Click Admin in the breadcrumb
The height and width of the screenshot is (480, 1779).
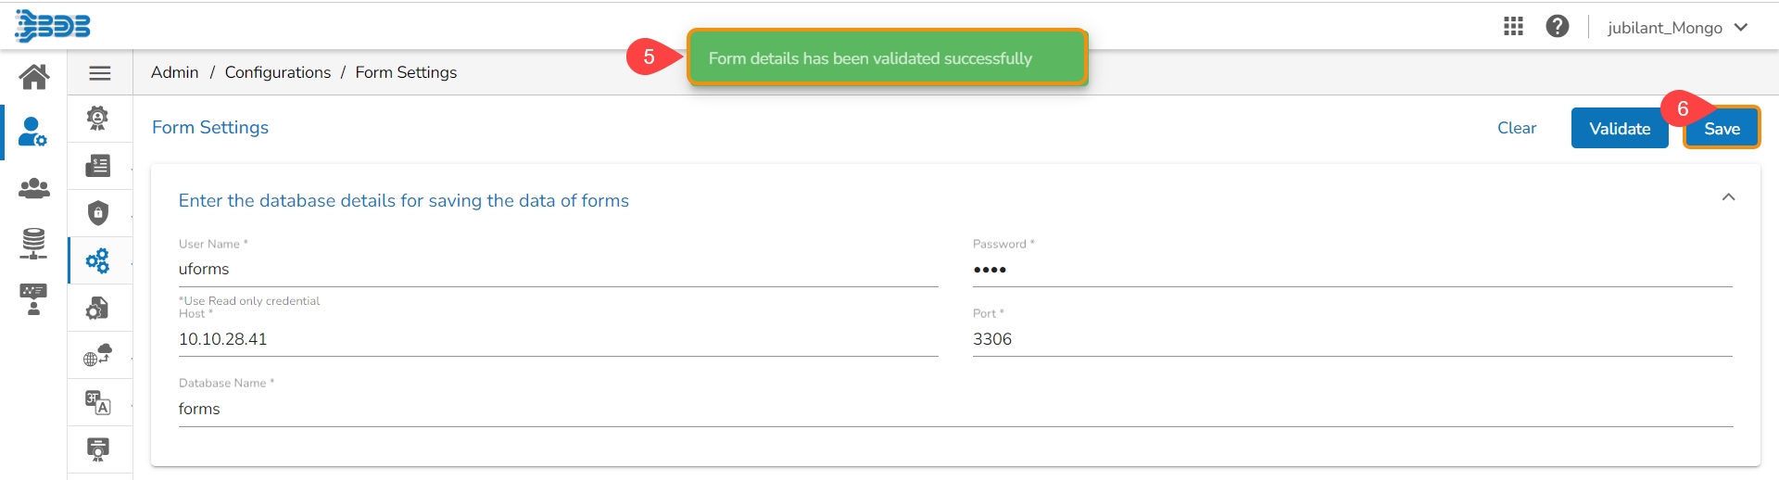pos(174,72)
